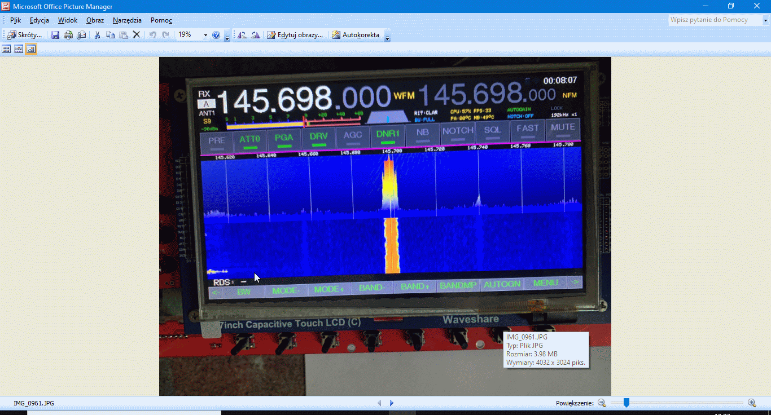Rotate the picture right

click(x=255, y=35)
